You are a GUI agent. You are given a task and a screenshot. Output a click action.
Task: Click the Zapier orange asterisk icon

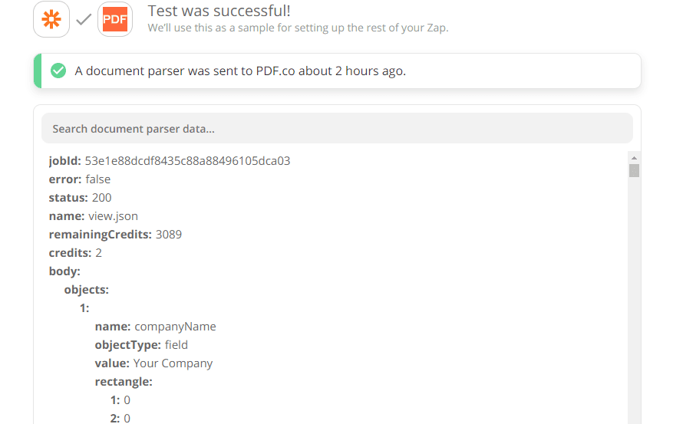coord(51,19)
